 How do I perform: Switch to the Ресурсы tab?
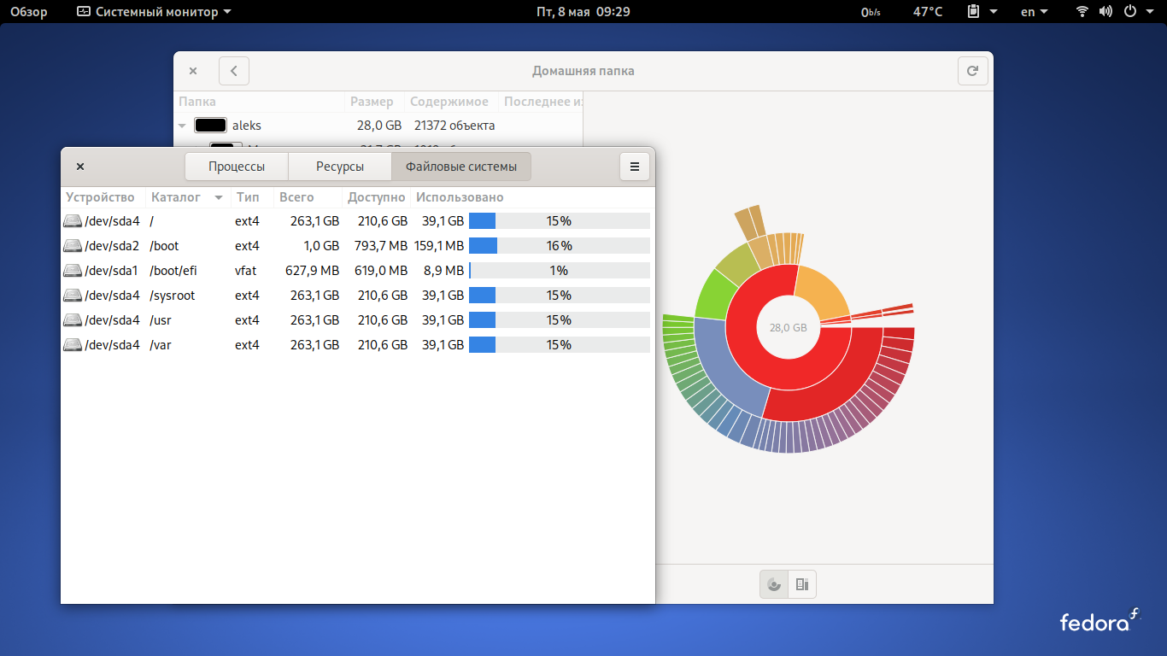pos(340,167)
